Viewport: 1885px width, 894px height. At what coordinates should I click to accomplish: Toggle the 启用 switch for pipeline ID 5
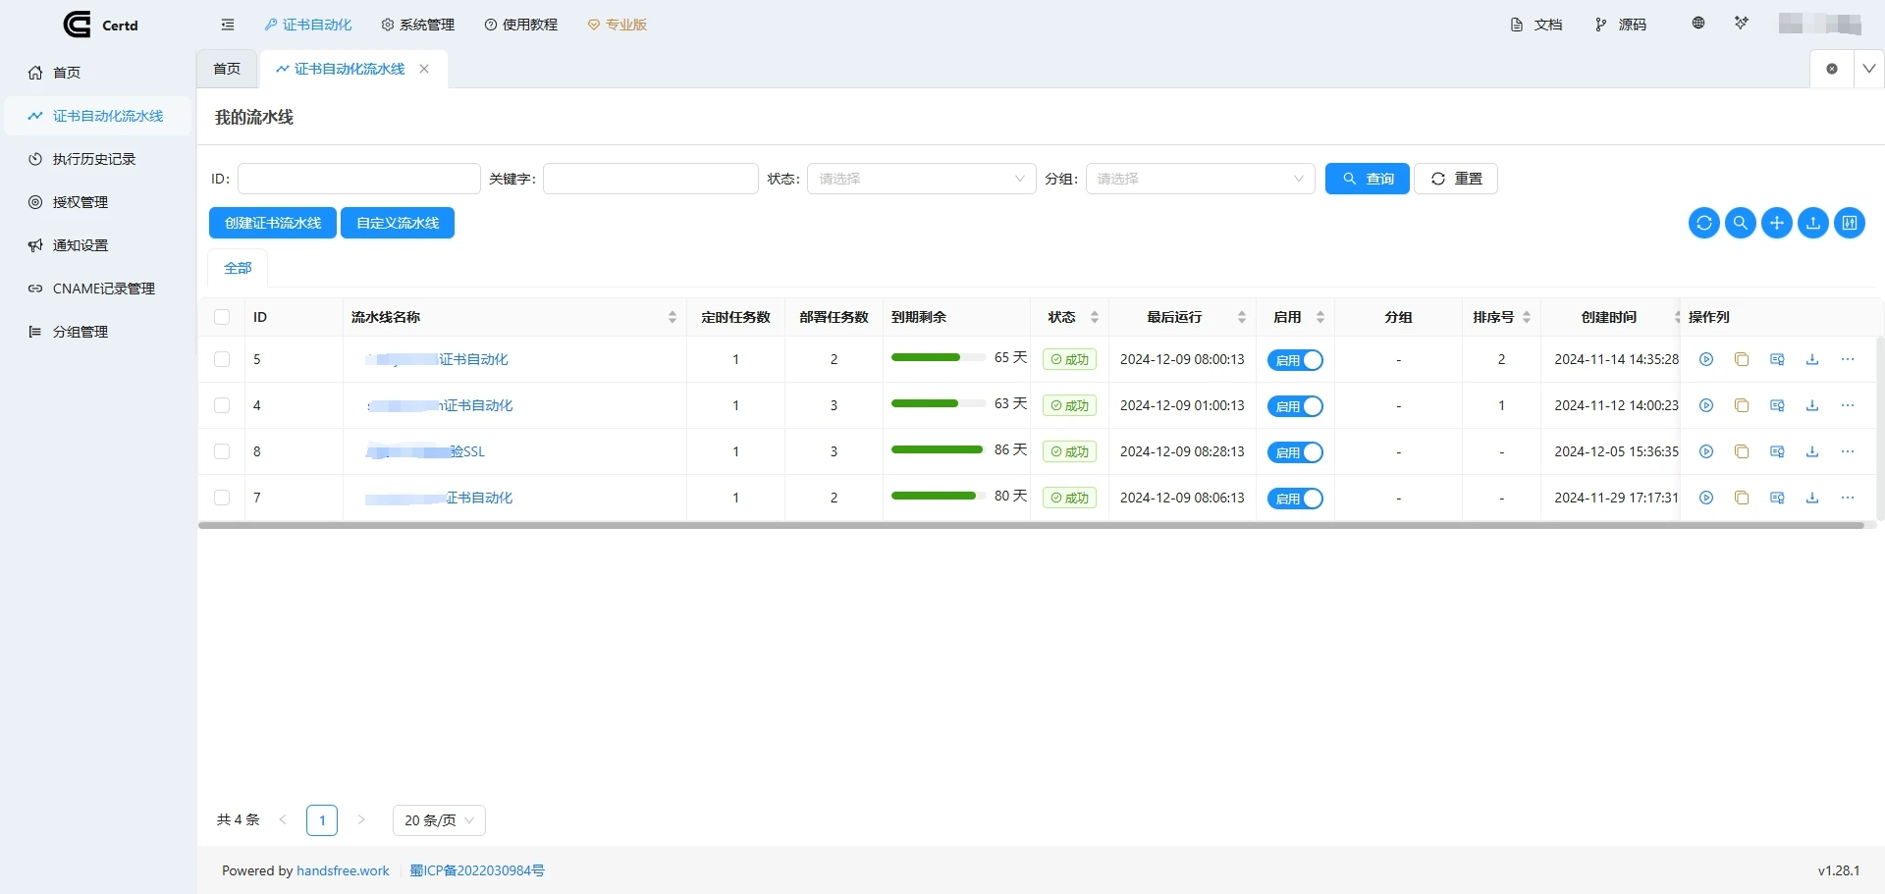coord(1295,360)
